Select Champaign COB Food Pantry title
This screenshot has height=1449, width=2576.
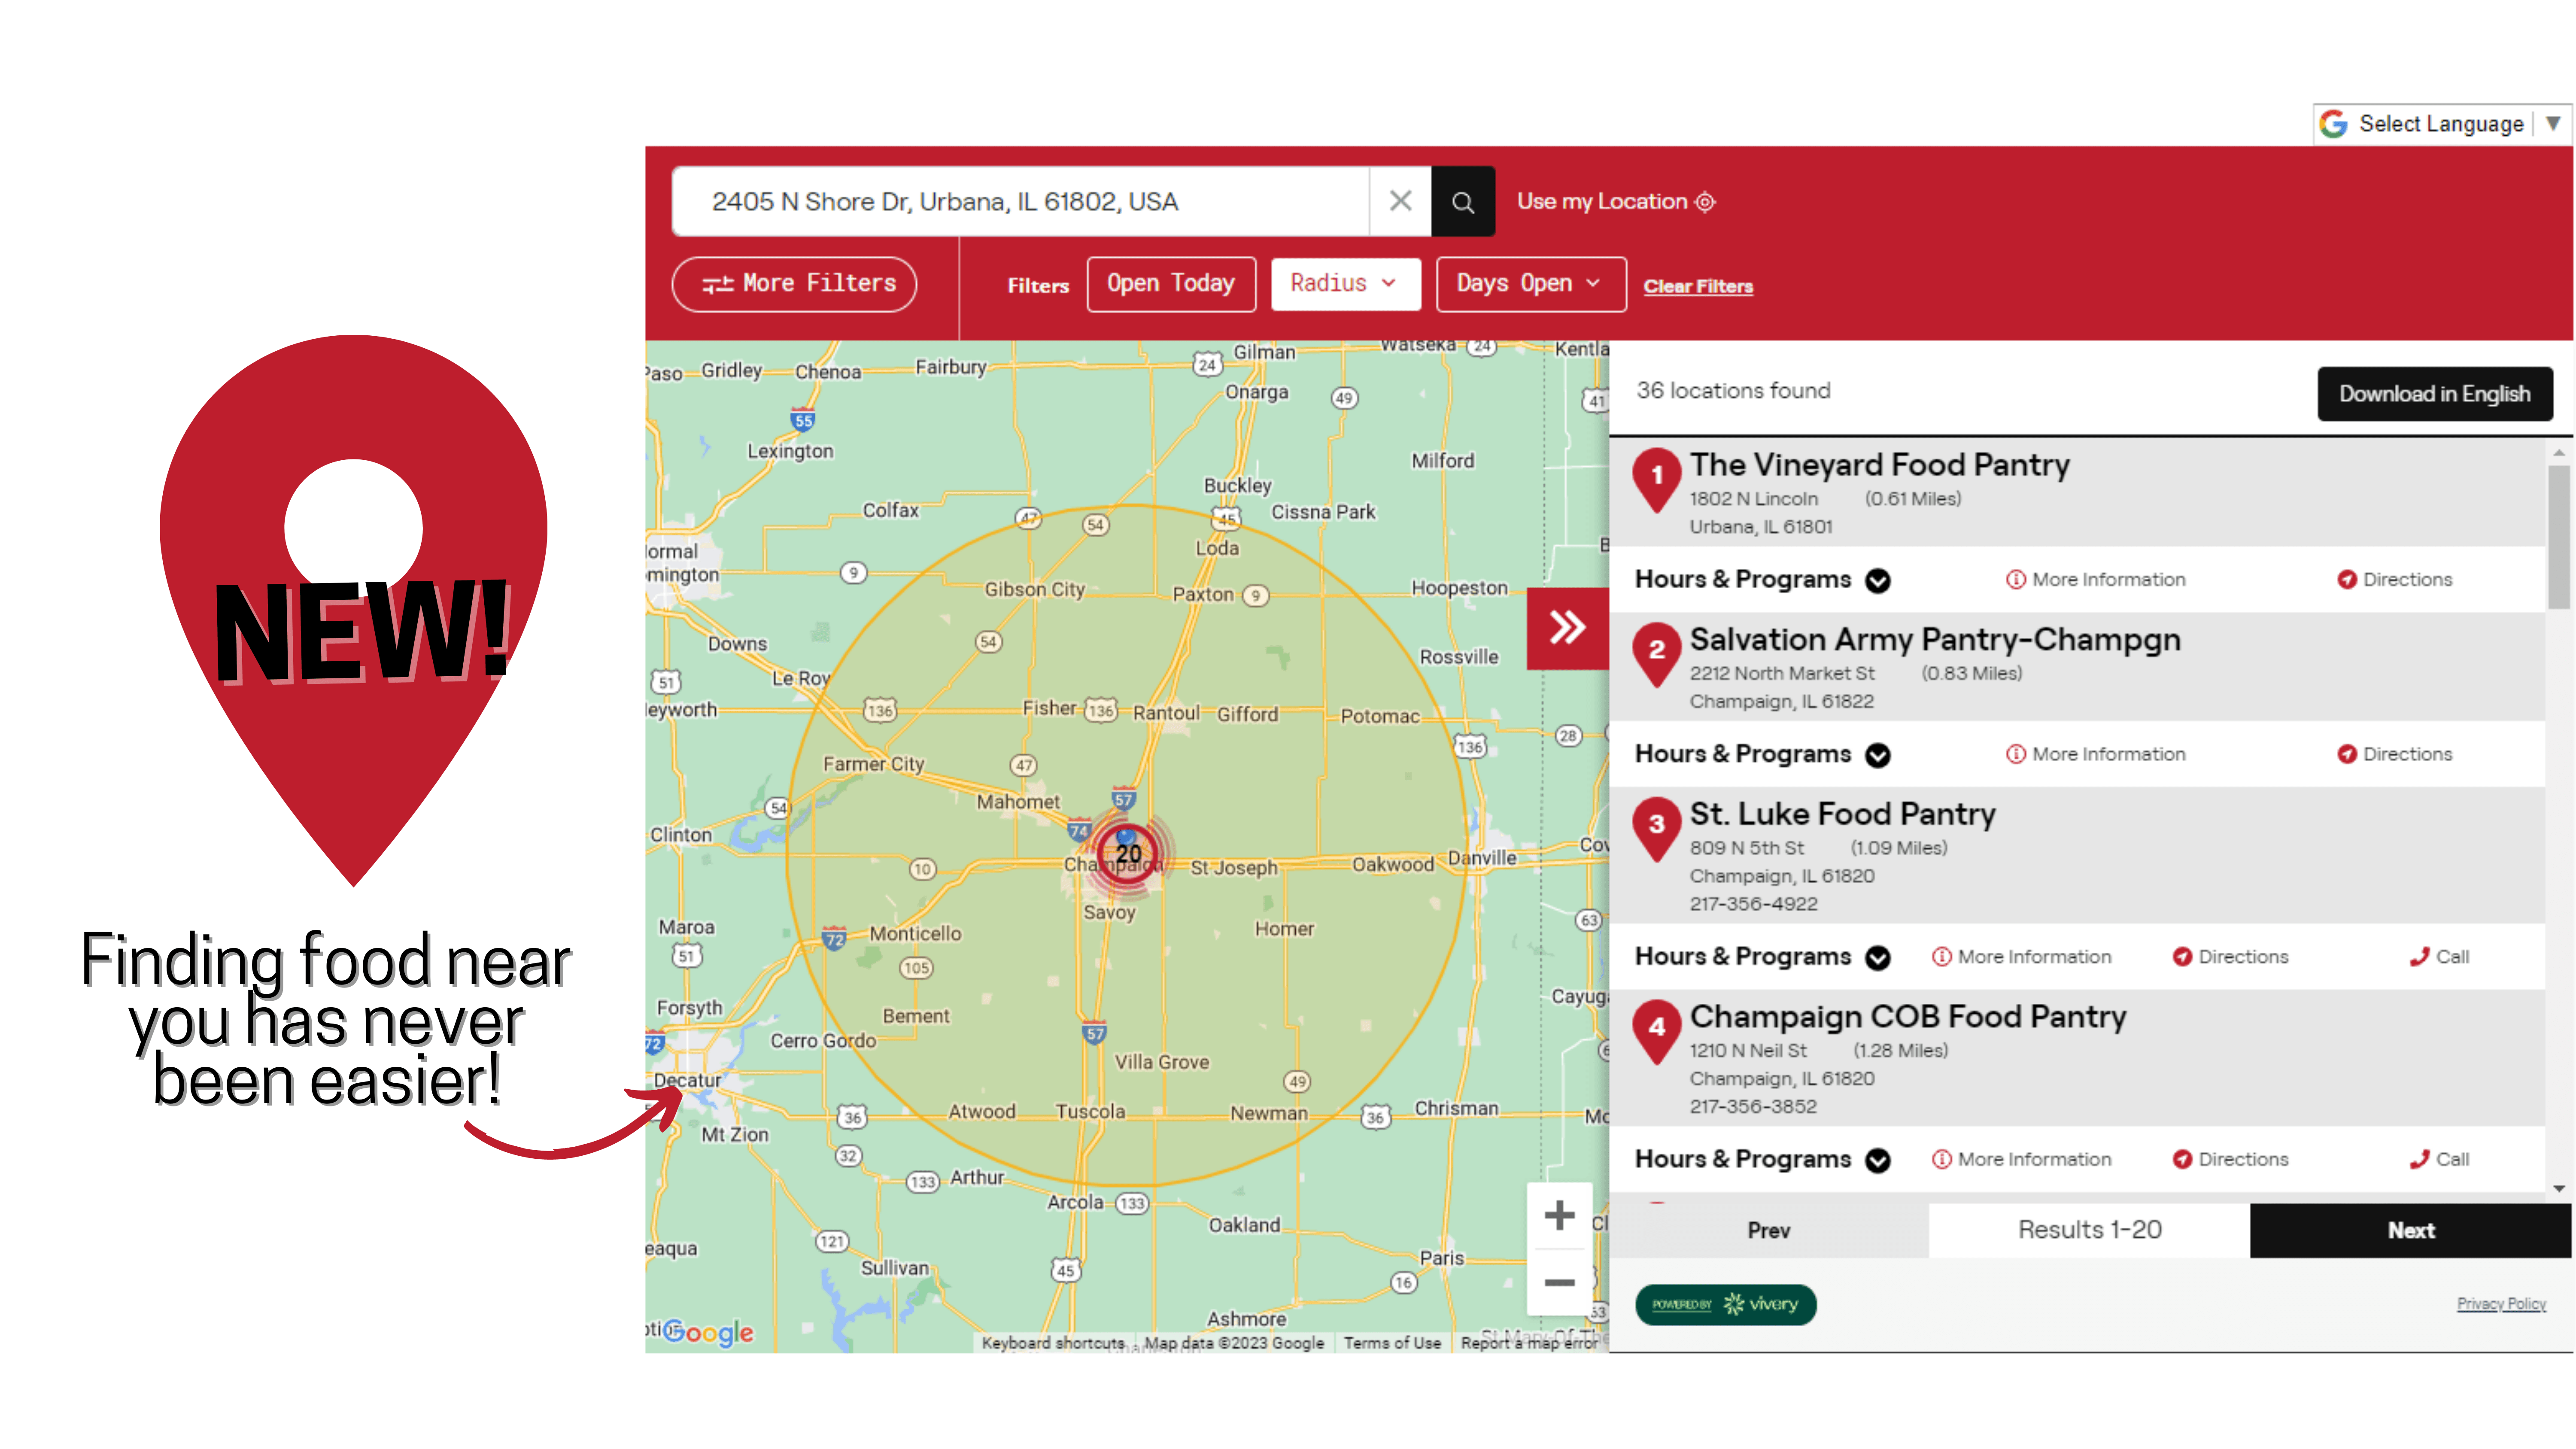coord(1907,1017)
